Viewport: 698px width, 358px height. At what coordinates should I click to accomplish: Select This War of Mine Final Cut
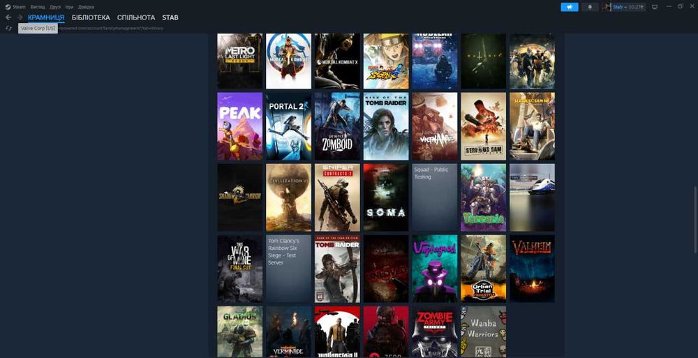(x=240, y=269)
